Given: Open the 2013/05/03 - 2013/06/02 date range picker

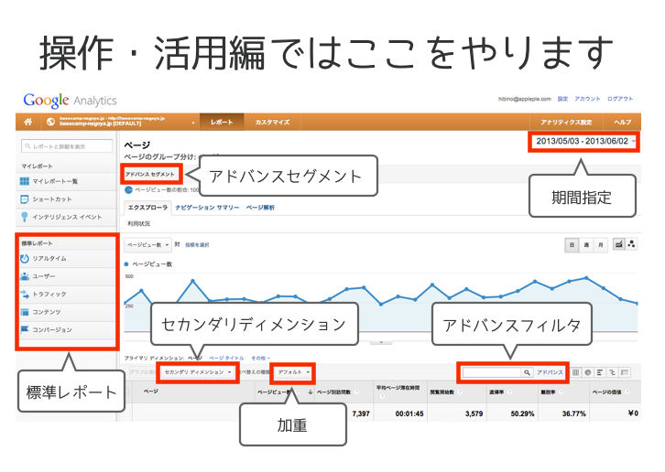Looking at the screenshot, I should coord(584,141).
